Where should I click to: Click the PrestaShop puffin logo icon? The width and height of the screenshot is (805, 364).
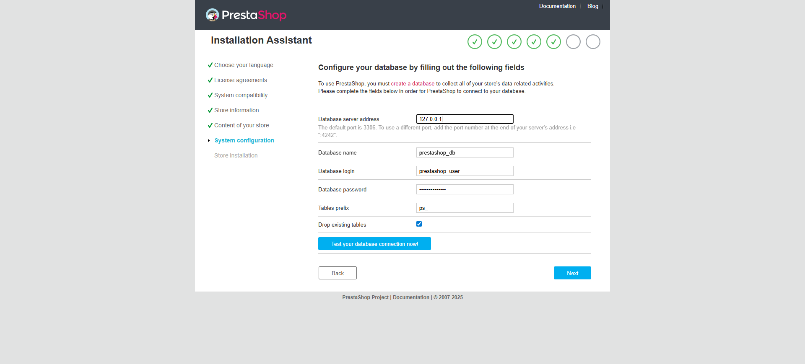coord(213,15)
